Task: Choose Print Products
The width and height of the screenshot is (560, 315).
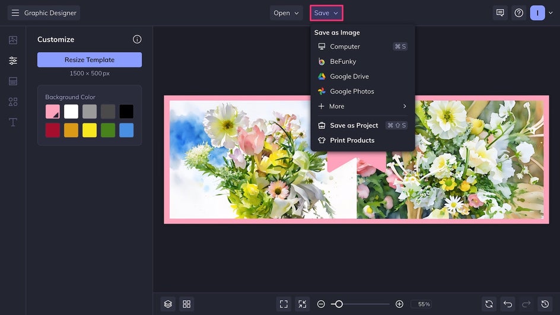Action: click(x=362, y=141)
